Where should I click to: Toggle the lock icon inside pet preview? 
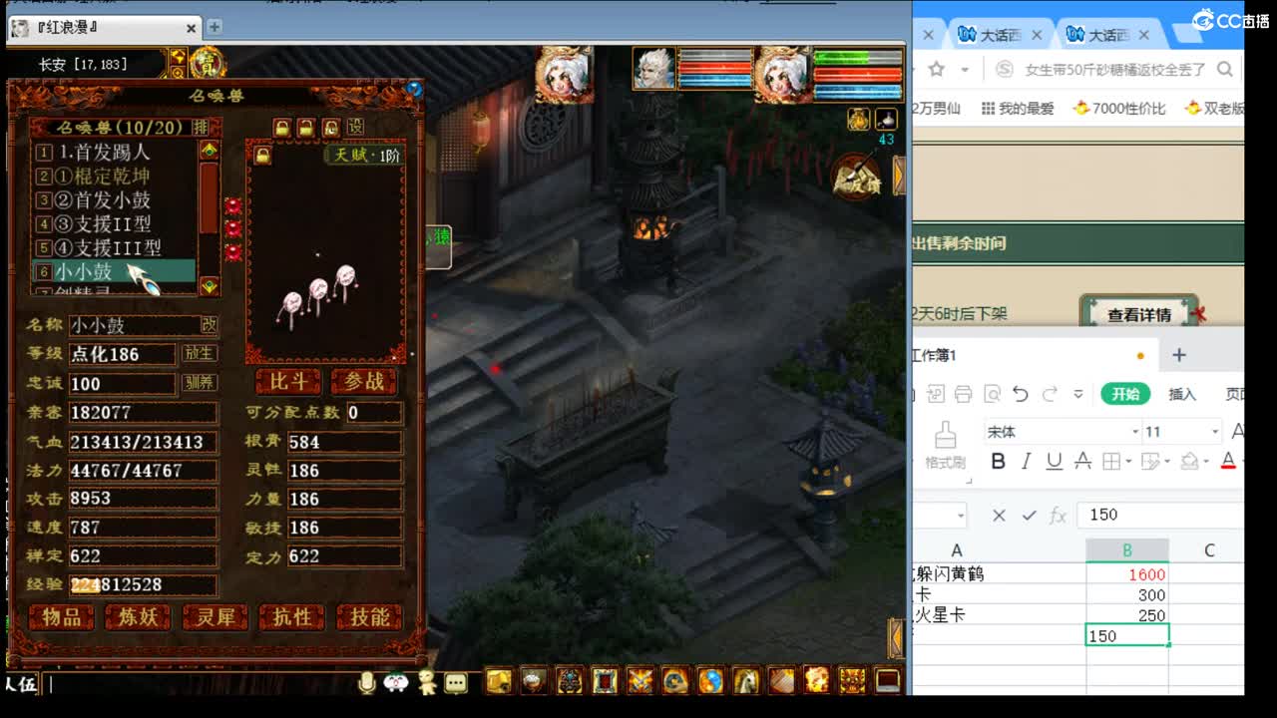tap(262, 157)
